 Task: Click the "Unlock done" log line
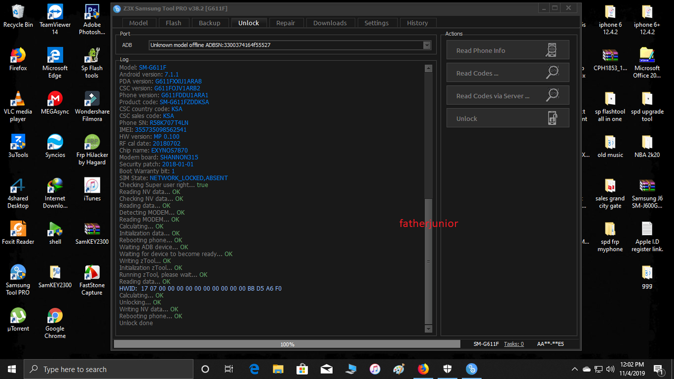pos(136,323)
